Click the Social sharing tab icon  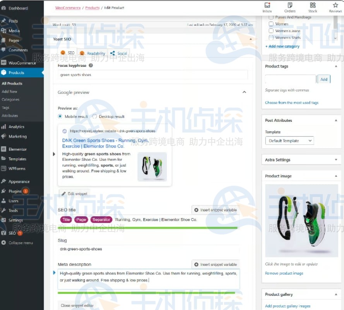click(x=113, y=53)
